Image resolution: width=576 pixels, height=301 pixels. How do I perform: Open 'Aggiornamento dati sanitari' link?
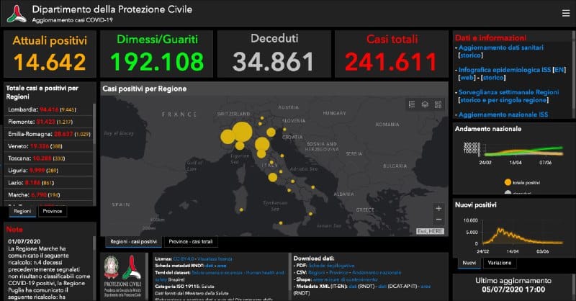click(x=501, y=48)
